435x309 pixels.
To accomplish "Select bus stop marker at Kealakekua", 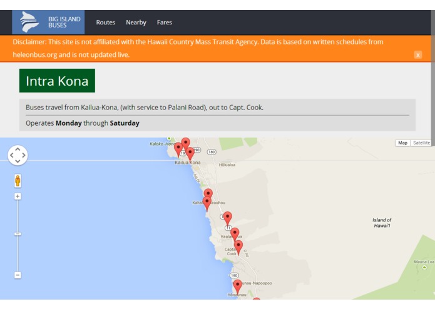I will coord(235,235).
